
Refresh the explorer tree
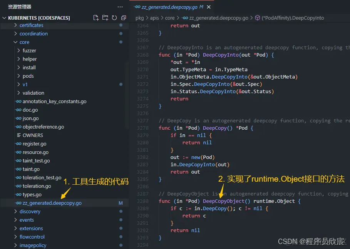pos(114,18)
